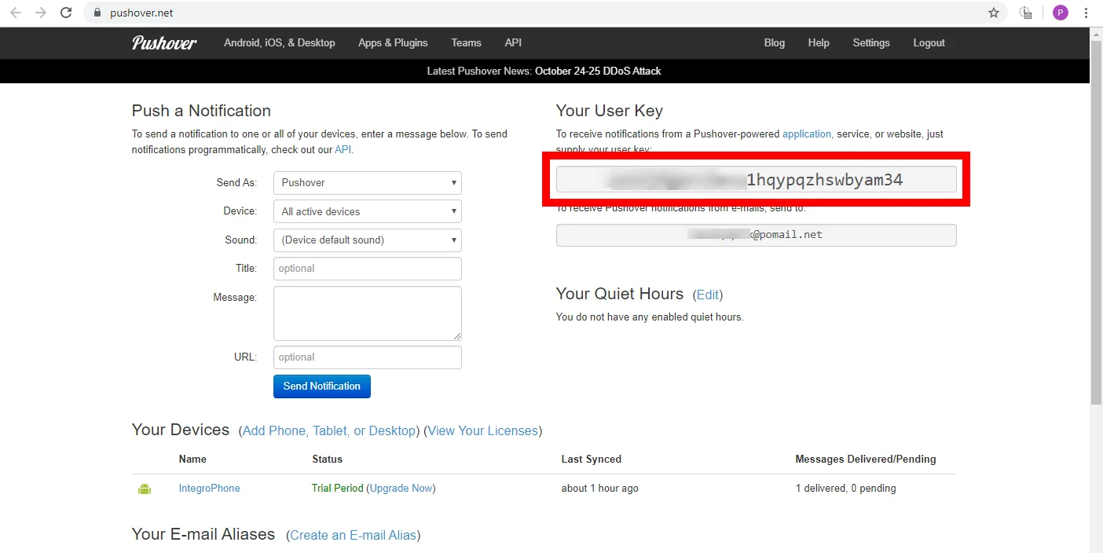Open Create an E-mail Alias link
The height and width of the screenshot is (553, 1103).
point(353,535)
